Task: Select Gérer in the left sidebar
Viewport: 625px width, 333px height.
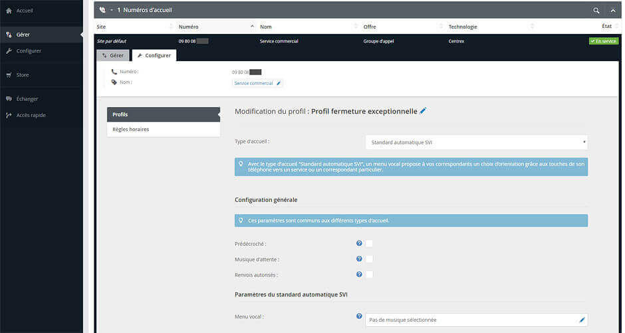Action: click(x=41, y=35)
